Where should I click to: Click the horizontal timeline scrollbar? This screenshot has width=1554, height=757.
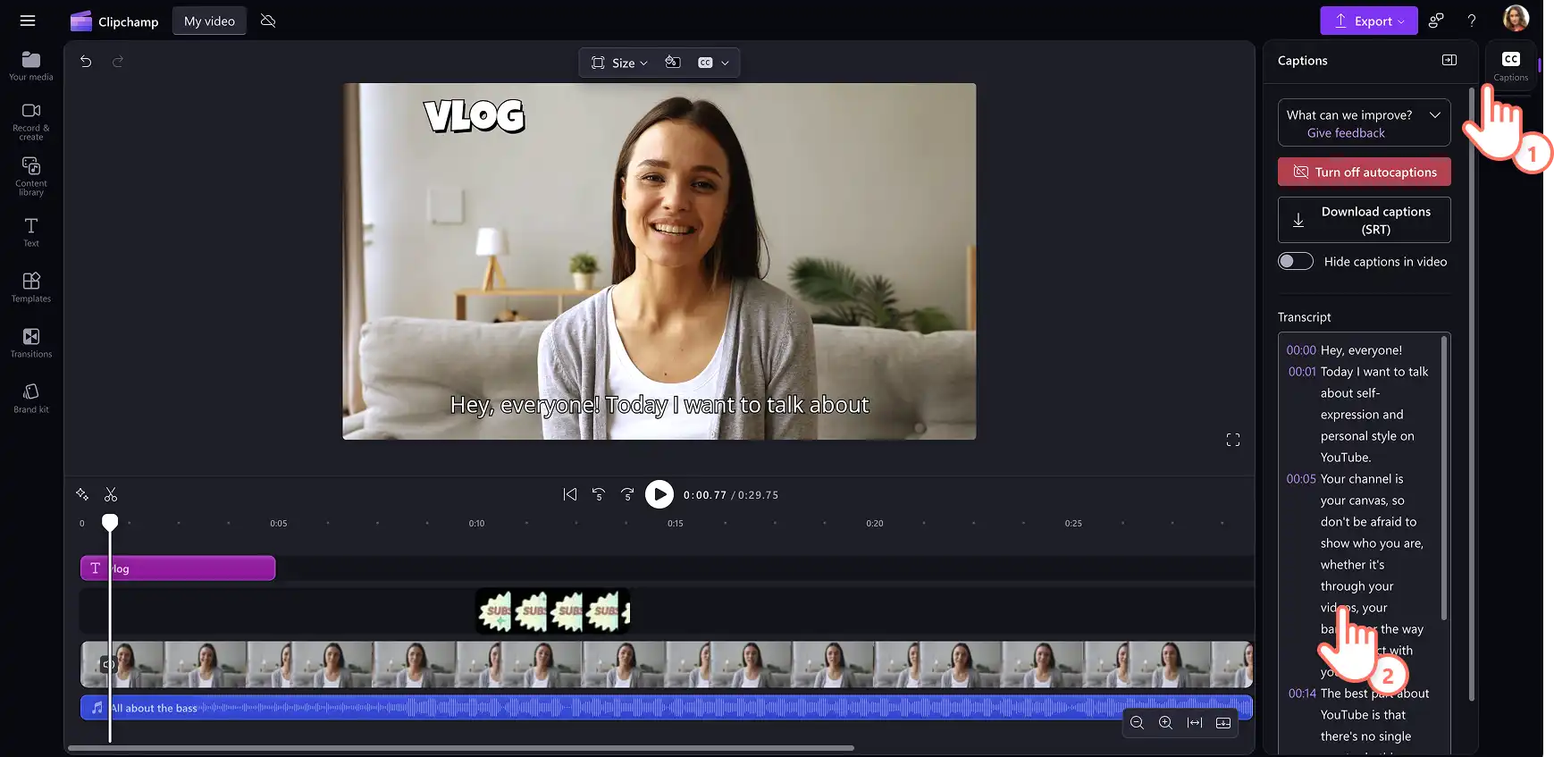click(461, 748)
